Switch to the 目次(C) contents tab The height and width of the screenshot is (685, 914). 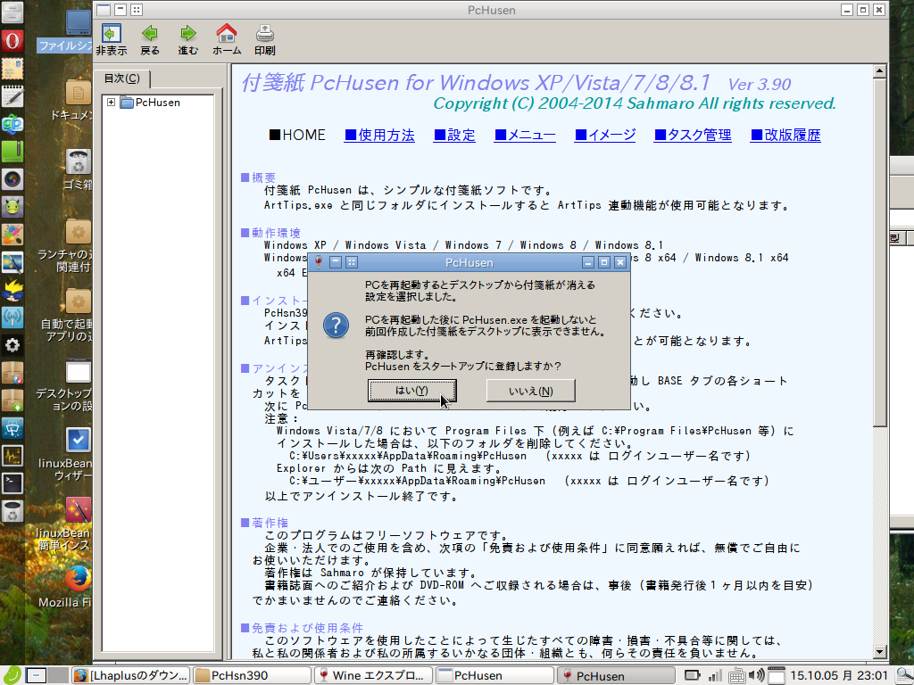tap(121, 78)
